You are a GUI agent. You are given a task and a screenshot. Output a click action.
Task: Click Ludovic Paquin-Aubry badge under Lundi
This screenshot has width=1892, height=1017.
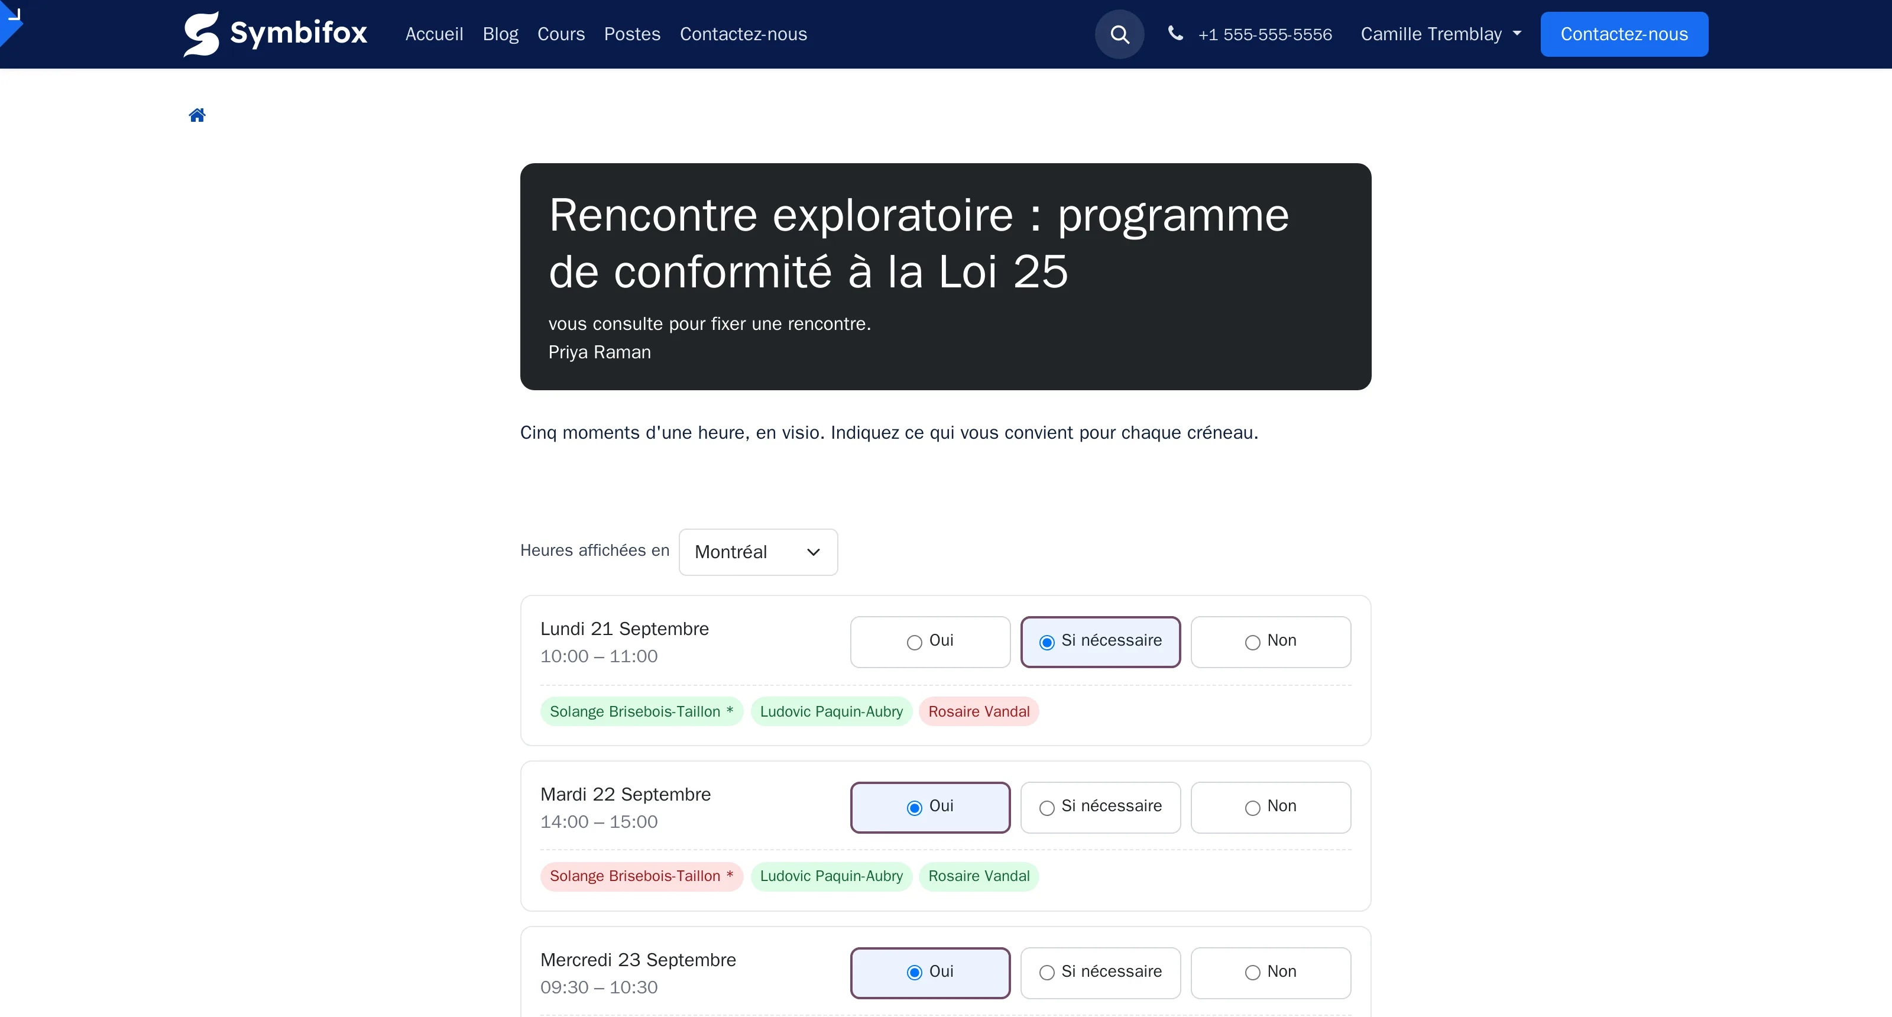(831, 711)
